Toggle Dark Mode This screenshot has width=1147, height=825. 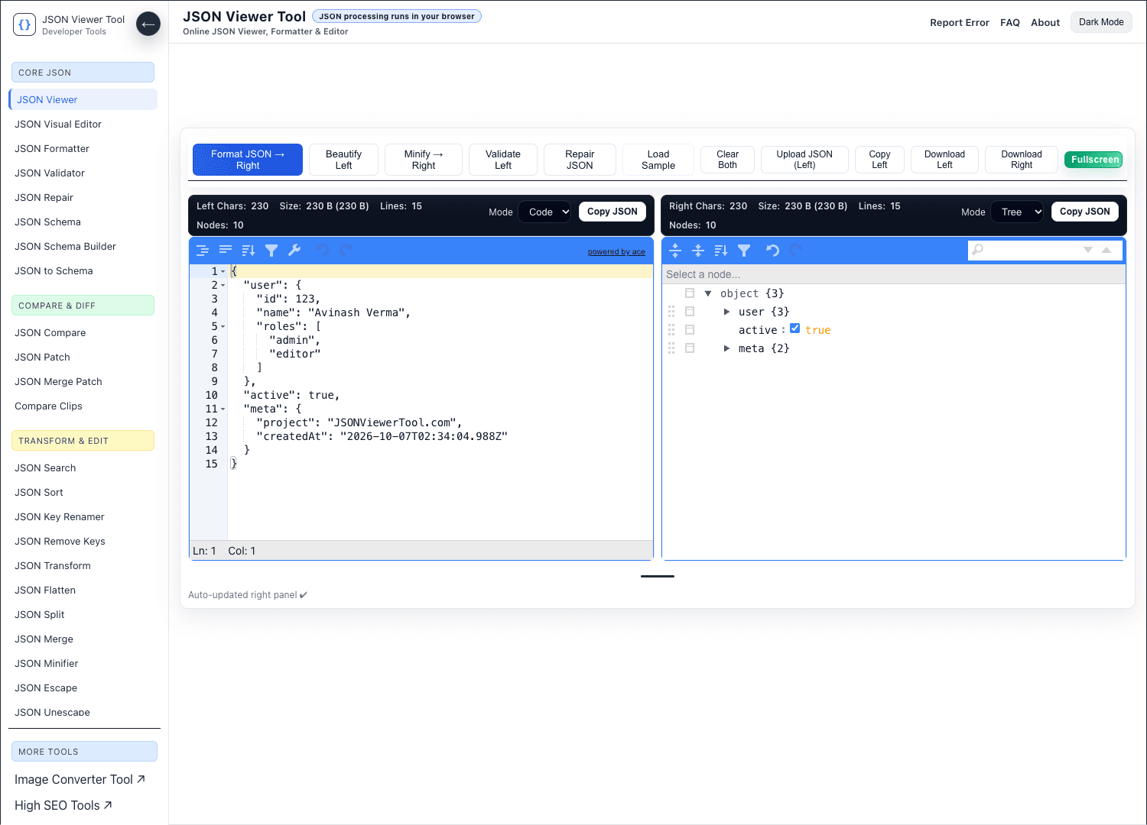pyautogui.click(x=1101, y=22)
